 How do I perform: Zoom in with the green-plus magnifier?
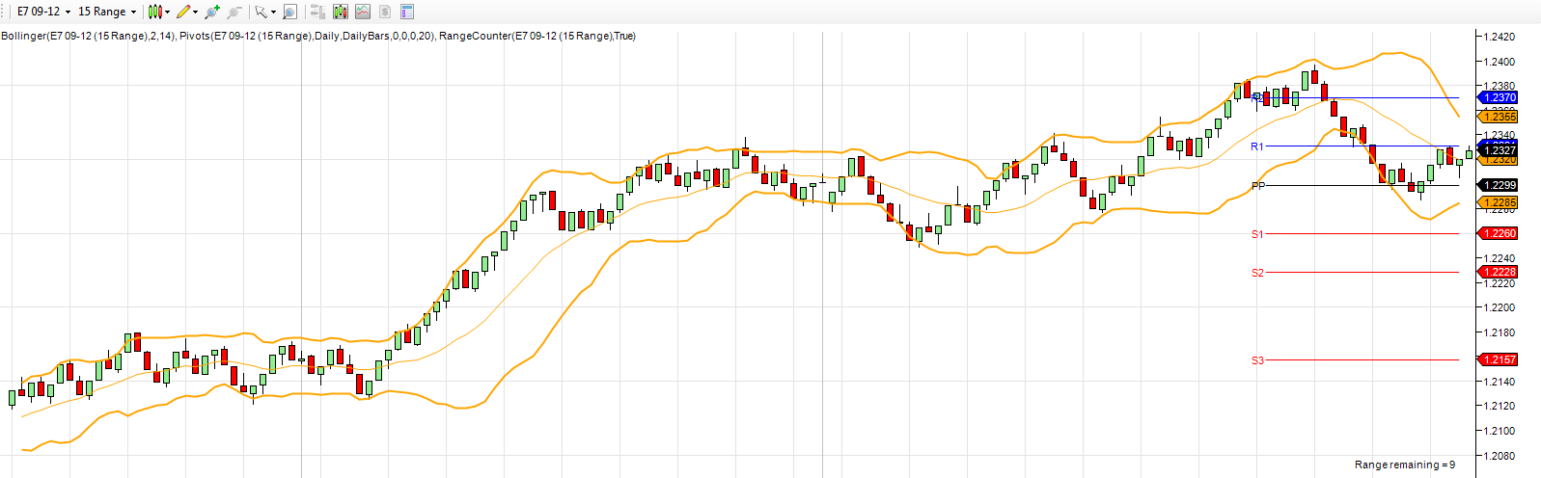pos(211,12)
